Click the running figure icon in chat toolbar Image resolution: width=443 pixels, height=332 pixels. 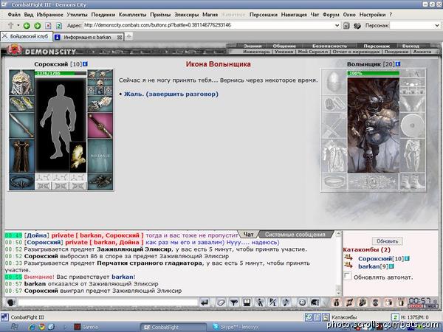pos(259,303)
